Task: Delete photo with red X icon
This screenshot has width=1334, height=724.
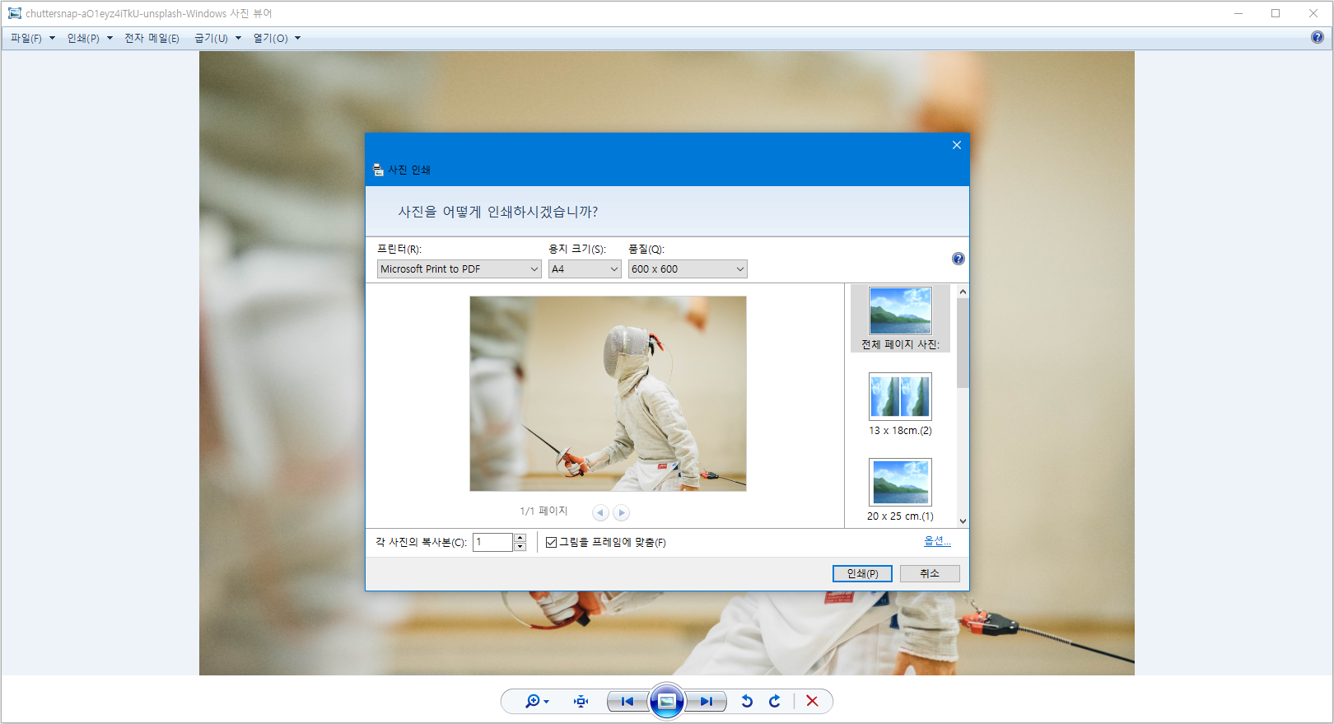Action: [x=812, y=701]
